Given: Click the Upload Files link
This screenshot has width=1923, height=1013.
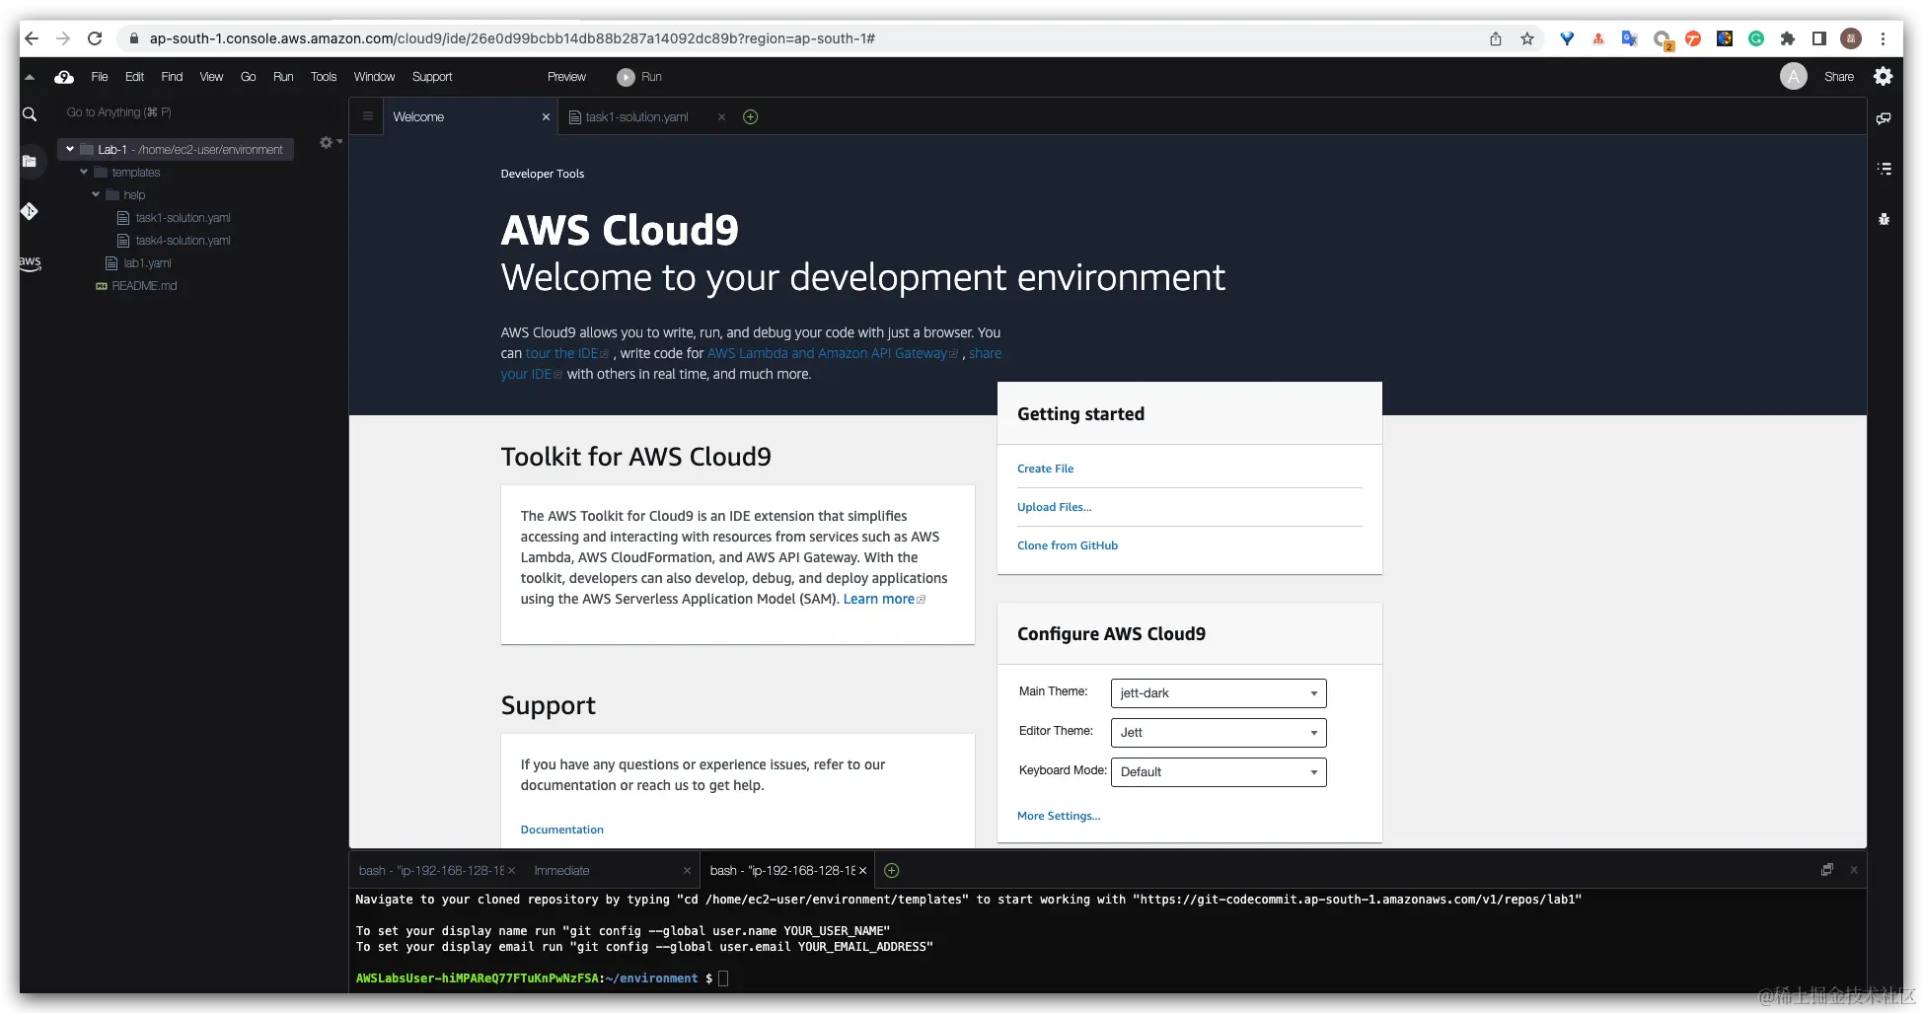Looking at the screenshot, I should pyautogui.click(x=1054, y=507).
